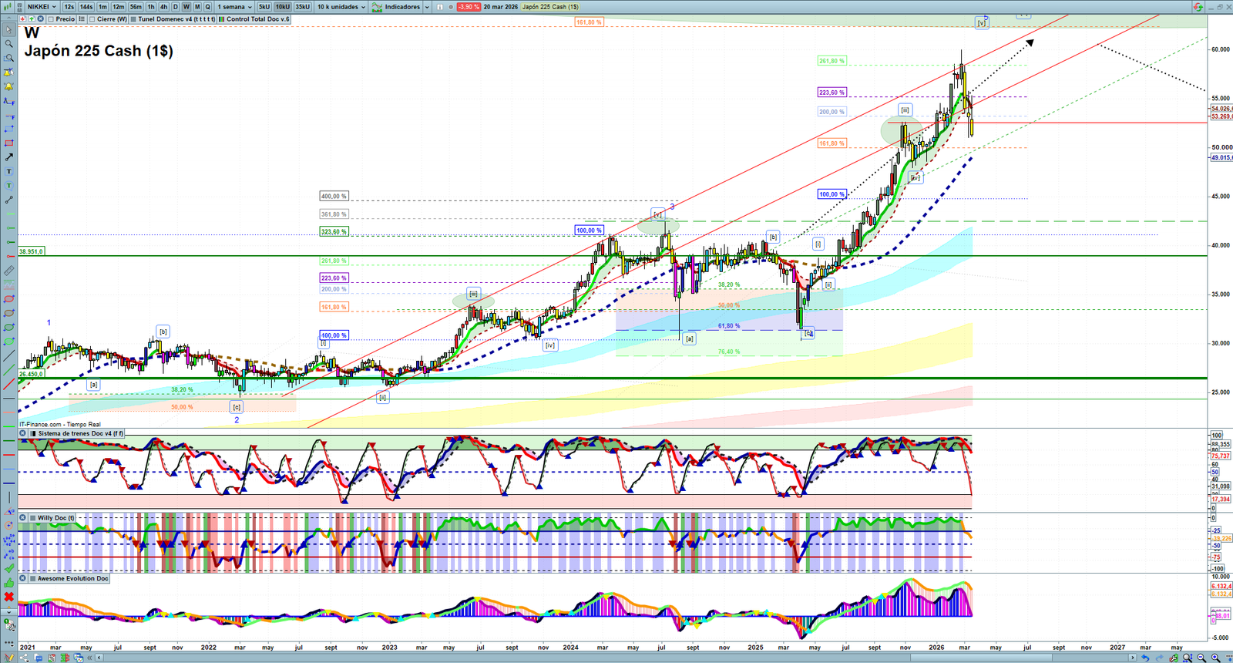This screenshot has width=1233, height=663.
Task: Pick the brown ellipse drawing tool
Action: tap(8, 313)
